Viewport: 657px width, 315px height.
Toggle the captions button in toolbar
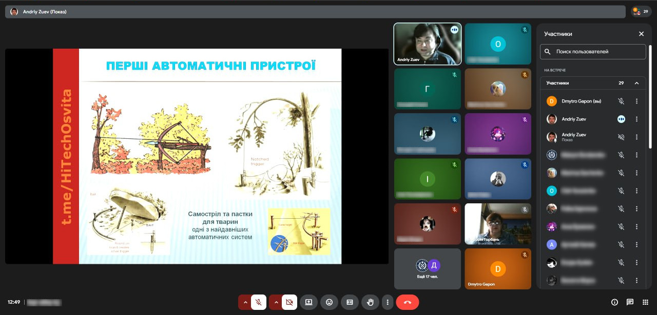click(350, 302)
